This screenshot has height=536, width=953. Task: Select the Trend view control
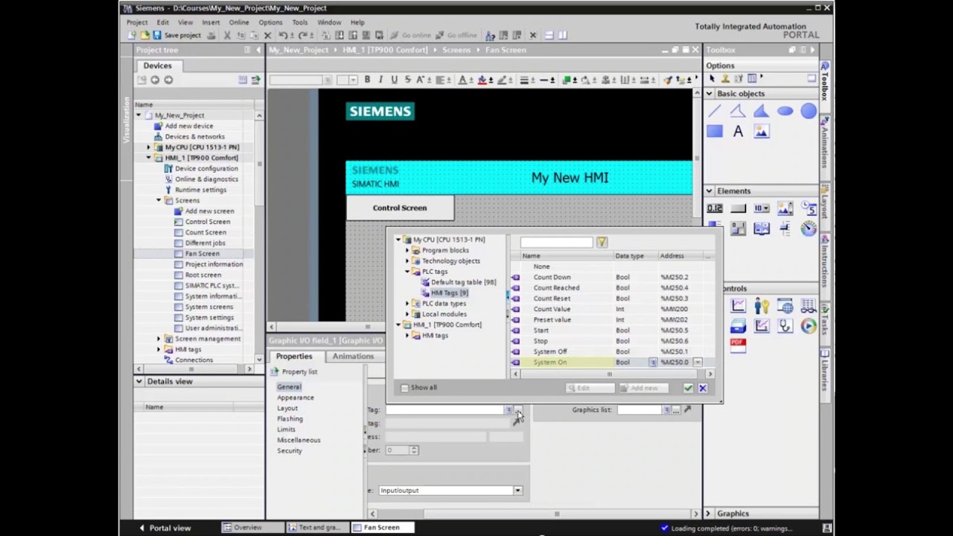point(738,306)
